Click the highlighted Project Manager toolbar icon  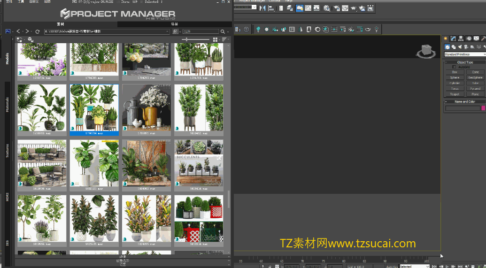(300, 8)
